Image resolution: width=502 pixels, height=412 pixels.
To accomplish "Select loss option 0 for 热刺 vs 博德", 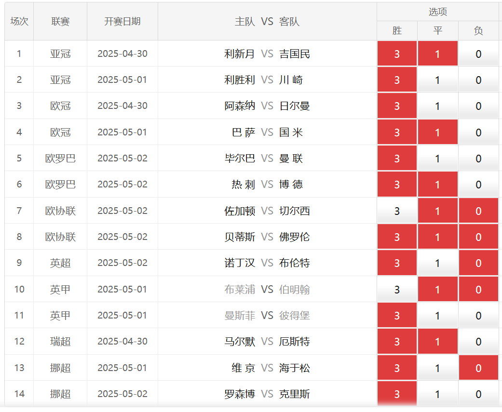I will pyautogui.click(x=478, y=184).
